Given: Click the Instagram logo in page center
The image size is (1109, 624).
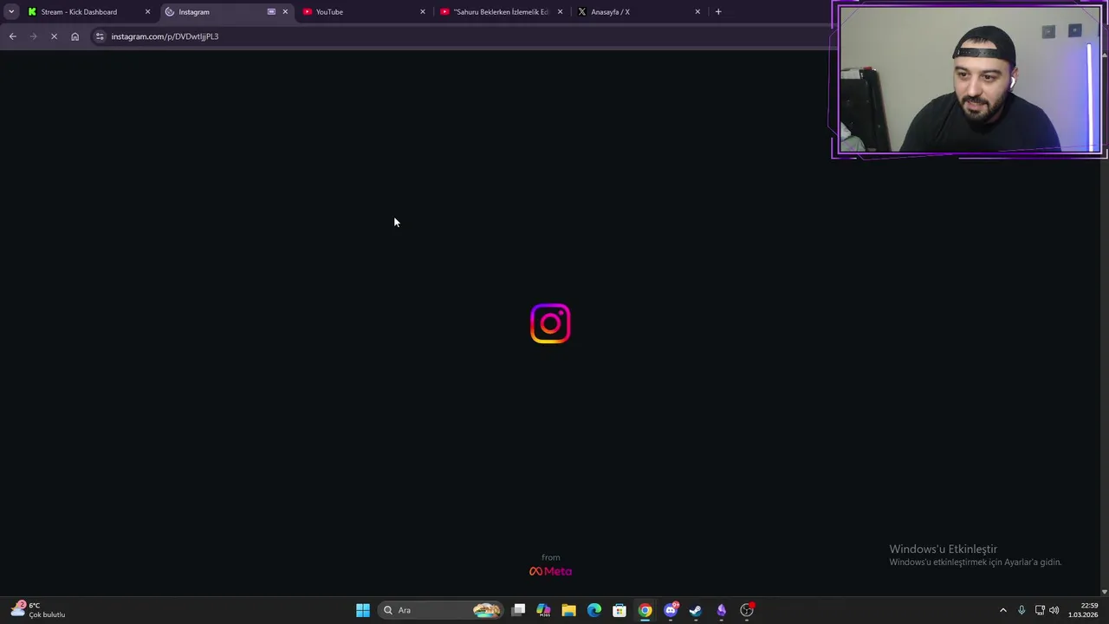Looking at the screenshot, I should [x=550, y=323].
